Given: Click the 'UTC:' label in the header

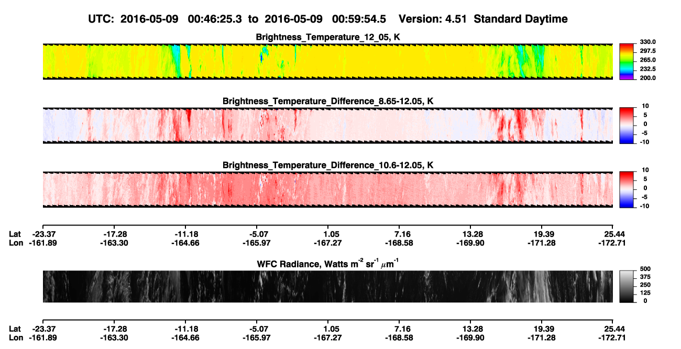Looking at the screenshot, I should tap(102, 19).
